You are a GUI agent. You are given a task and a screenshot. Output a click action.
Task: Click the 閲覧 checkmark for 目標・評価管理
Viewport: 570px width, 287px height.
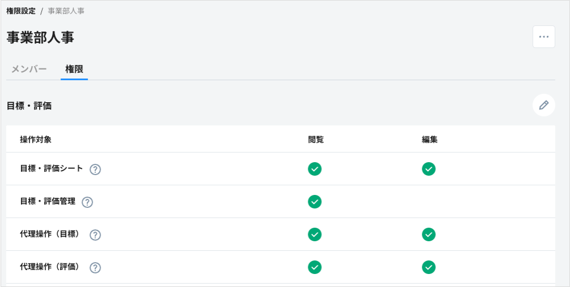(x=314, y=202)
